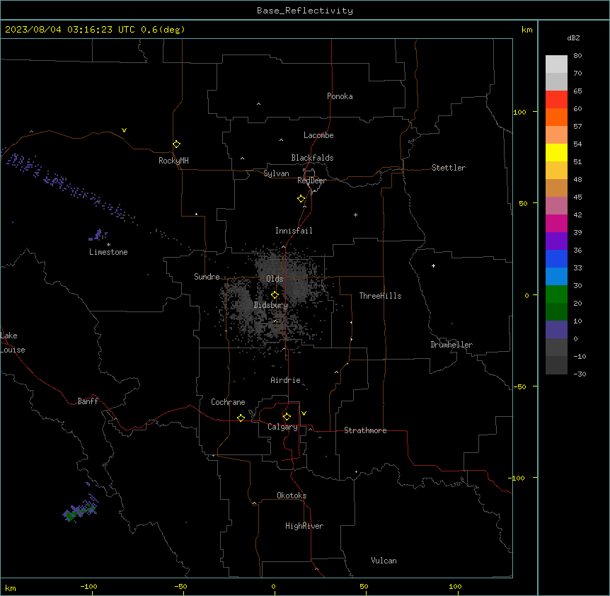Click the Cochrane town label
This screenshot has width=610, height=596.
click(228, 402)
